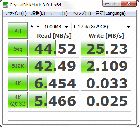Screen dimensions: 139x127
Task: Start the 4K QD32 test
Action: (18, 100)
